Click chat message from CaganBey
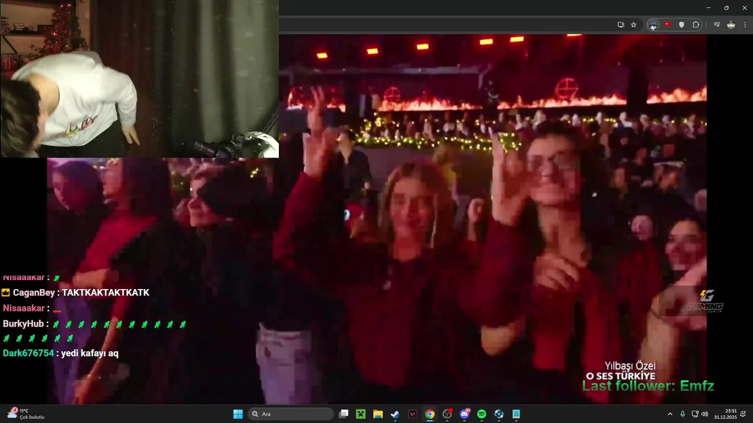The height and width of the screenshot is (423, 753). point(75,293)
